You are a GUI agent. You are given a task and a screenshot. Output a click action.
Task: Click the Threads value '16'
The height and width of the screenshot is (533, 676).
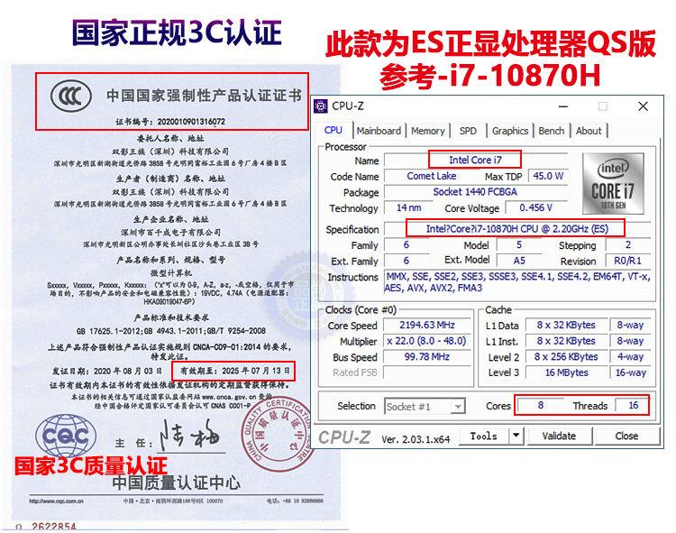pyautogui.click(x=633, y=405)
